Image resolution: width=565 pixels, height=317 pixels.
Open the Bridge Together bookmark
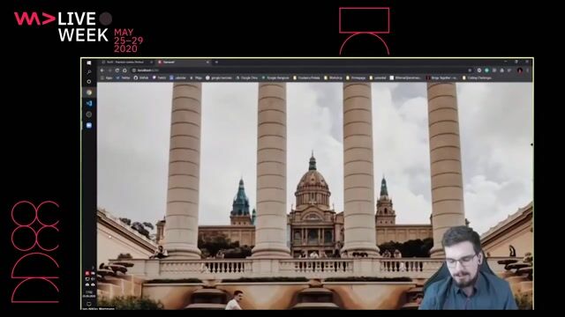tap(441, 77)
